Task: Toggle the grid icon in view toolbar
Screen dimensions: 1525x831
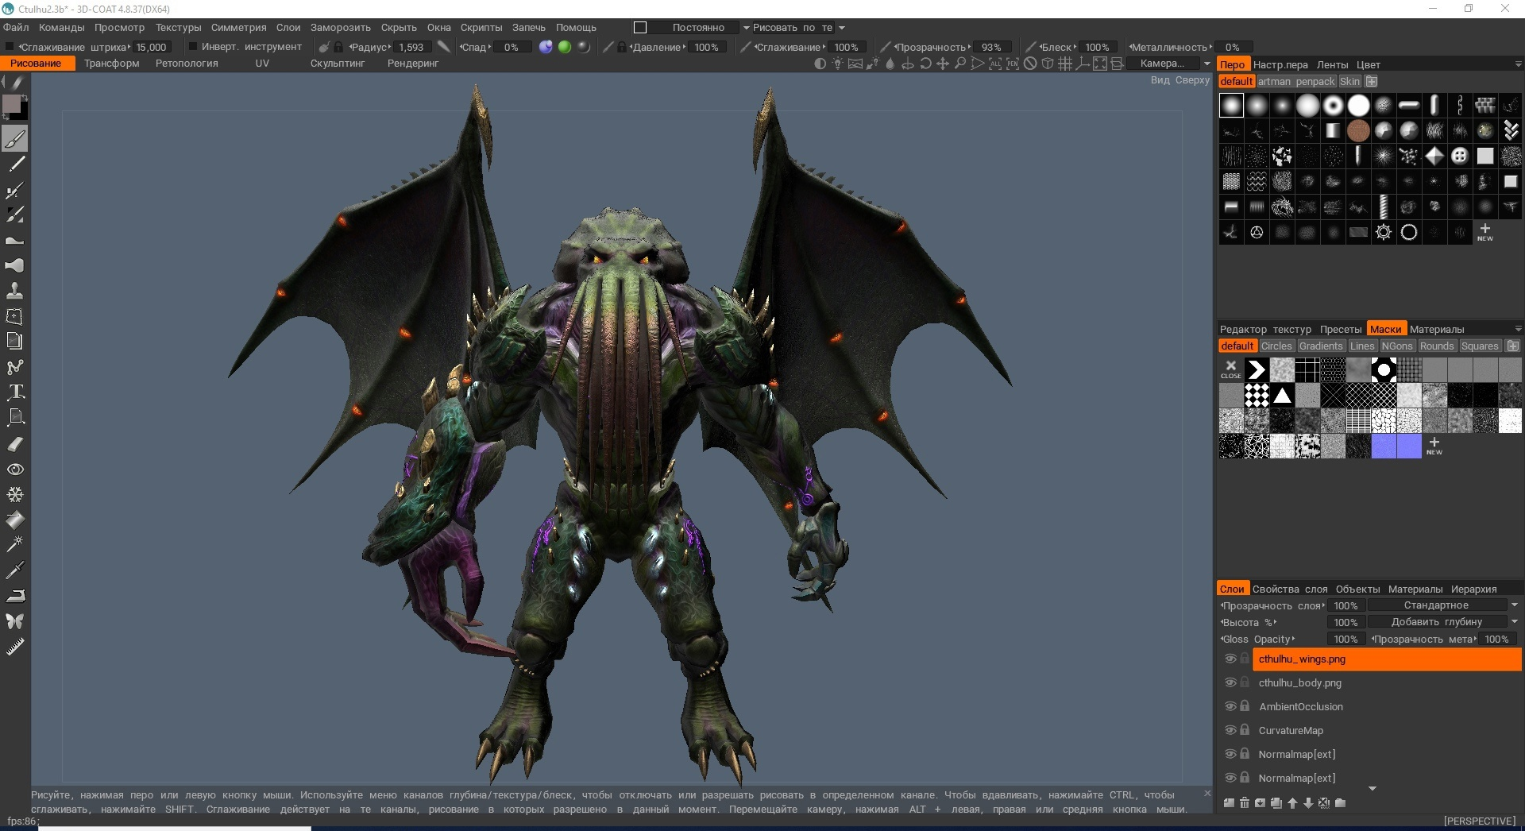Action: tap(1065, 64)
